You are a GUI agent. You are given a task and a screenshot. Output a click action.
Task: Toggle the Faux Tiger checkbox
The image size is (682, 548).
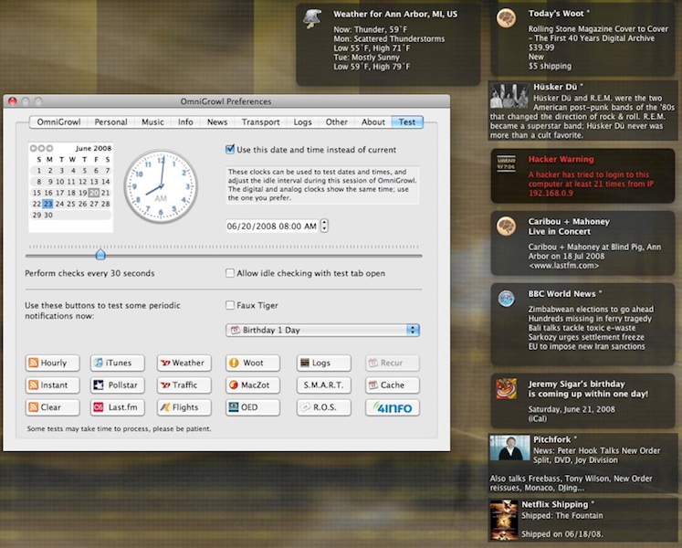230,306
